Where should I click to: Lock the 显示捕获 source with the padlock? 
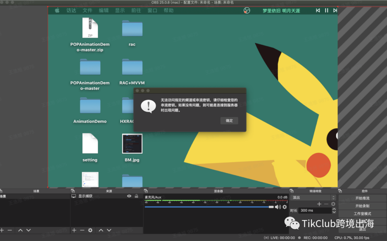point(136,196)
